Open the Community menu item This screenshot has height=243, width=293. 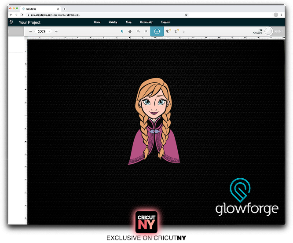coord(146,22)
